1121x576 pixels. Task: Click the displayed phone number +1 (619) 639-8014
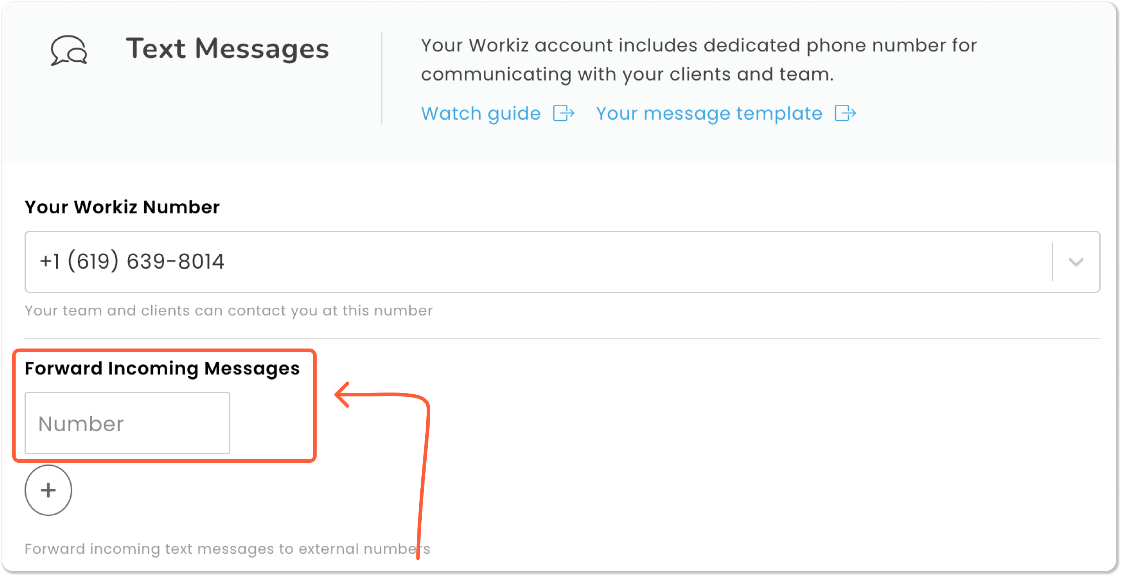coord(132,262)
